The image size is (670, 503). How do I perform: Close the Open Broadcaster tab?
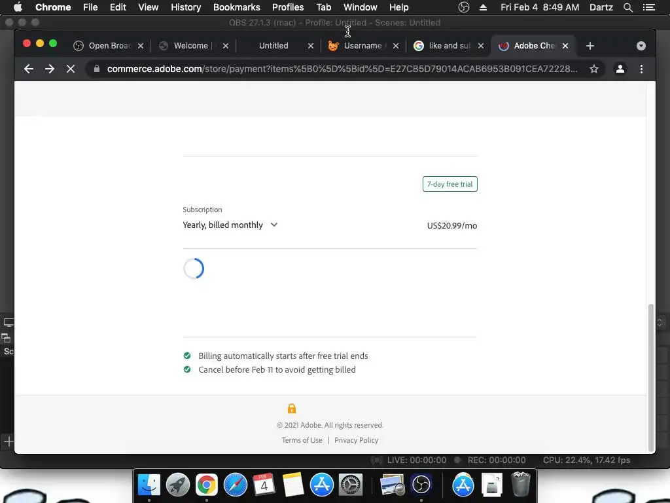[141, 46]
